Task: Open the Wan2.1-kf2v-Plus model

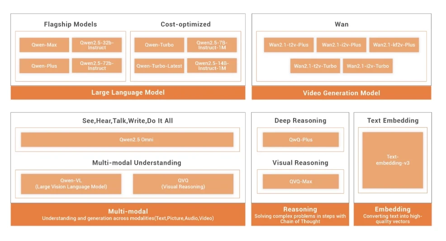Action: point(394,45)
